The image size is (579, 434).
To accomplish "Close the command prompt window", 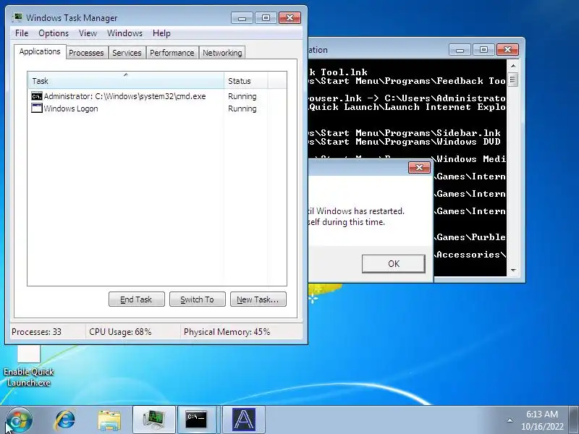I will point(507,50).
